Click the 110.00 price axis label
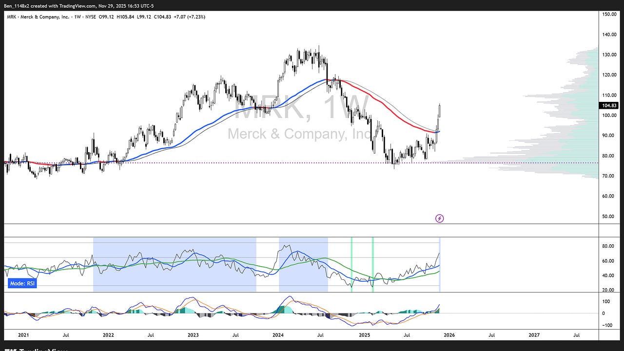 [610, 95]
